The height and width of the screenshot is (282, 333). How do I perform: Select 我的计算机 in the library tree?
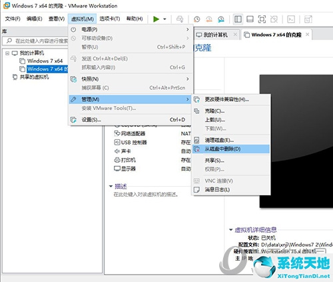point(32,53)
